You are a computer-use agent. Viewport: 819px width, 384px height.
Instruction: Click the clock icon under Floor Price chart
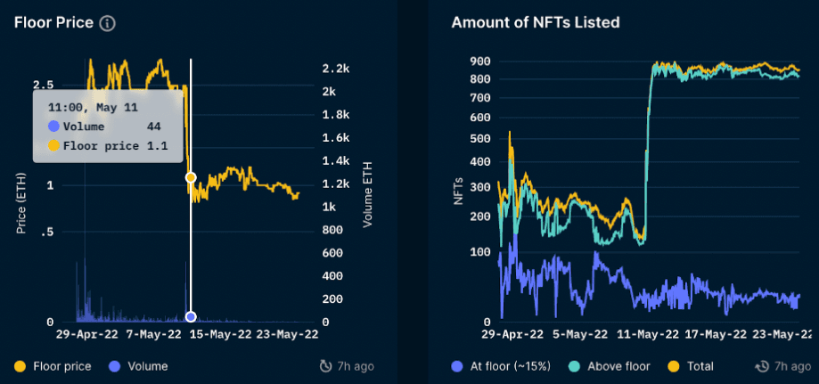coord(326,365)
